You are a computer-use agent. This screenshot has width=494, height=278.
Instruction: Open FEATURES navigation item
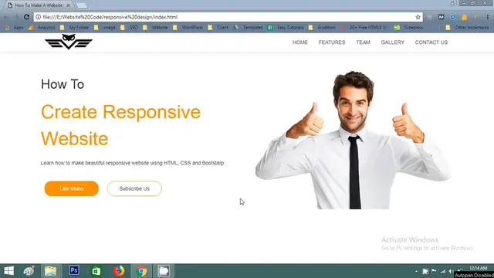[332, 42]
